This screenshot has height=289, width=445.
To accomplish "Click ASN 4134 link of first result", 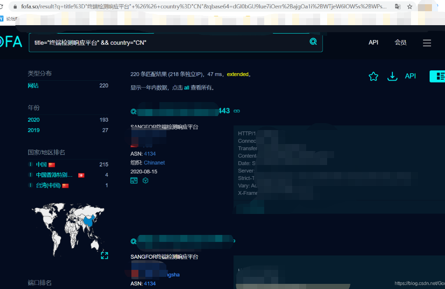I will click(x=150, y=154).
